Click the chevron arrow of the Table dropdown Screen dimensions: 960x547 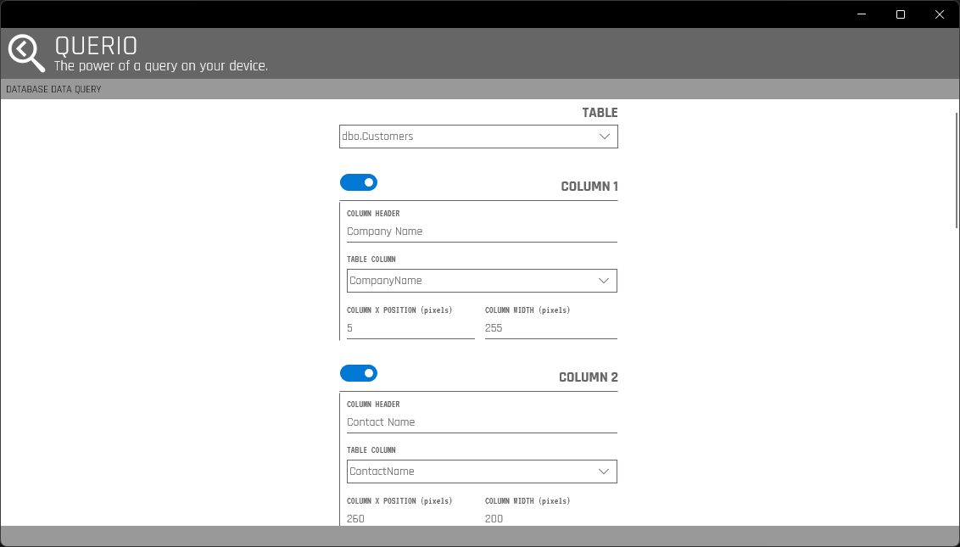(x=605, y=137)
